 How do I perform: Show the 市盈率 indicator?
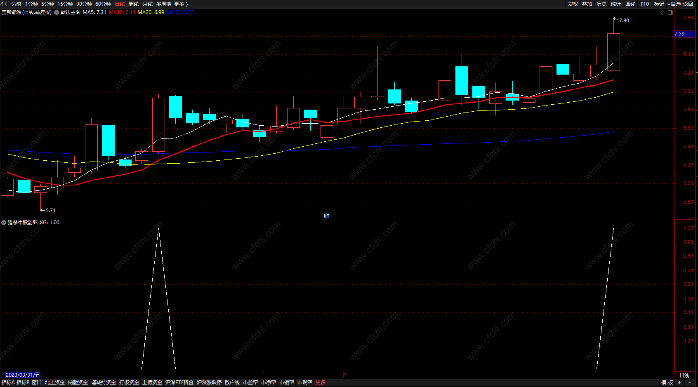coord(250,382)
